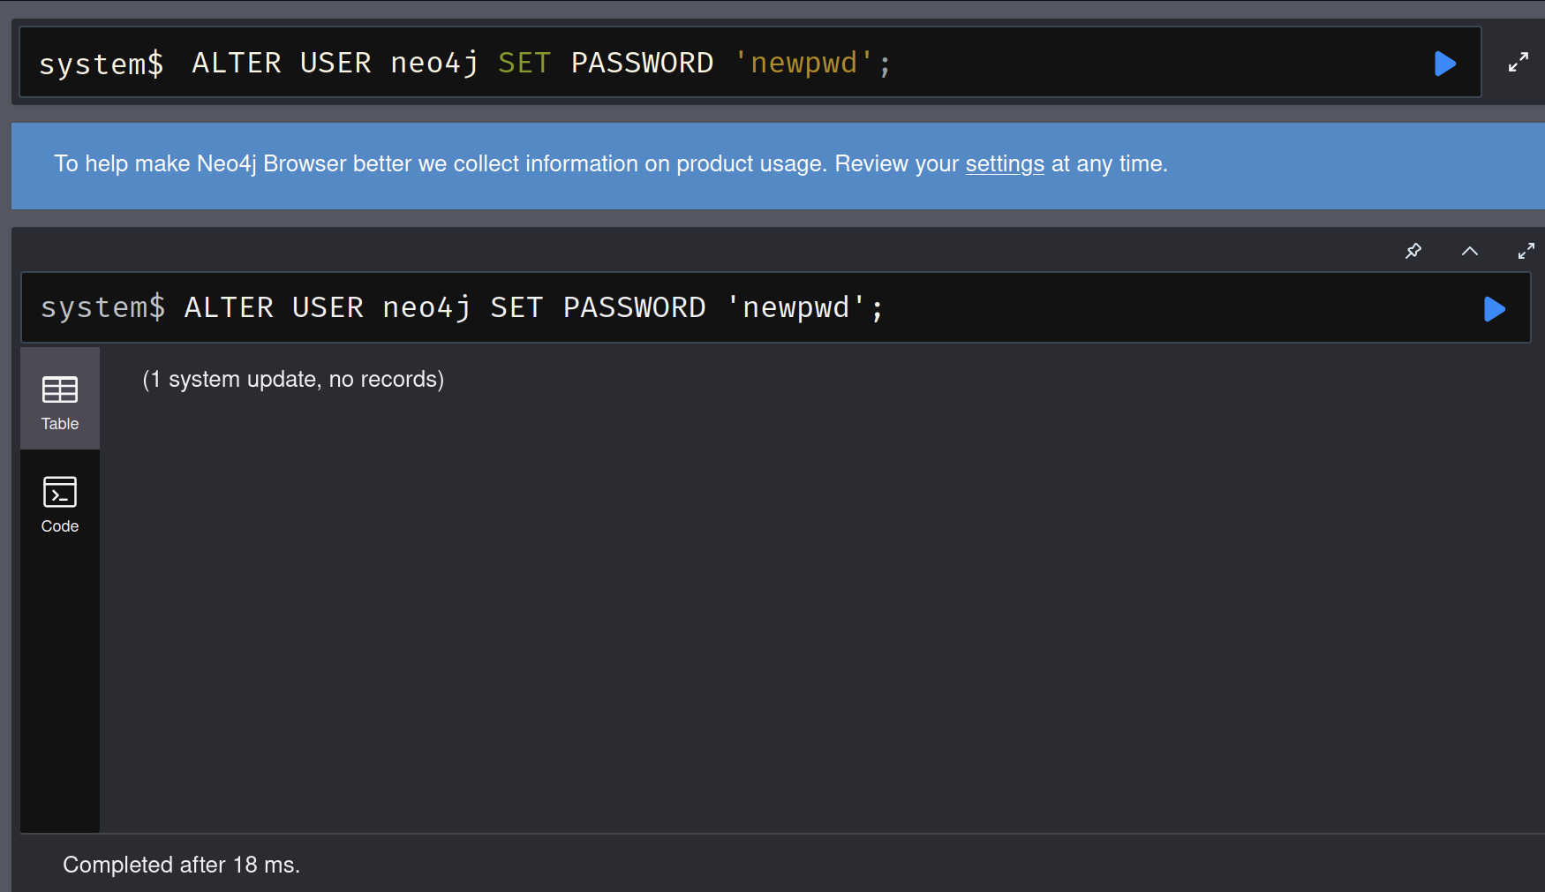Click the "Completed after 18 ms" status message
The height and width of the screenshot is (892, 1545).
(181, 865)
